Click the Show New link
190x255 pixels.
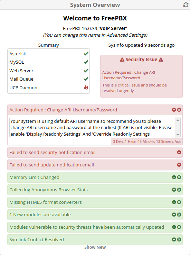(95, 247)
